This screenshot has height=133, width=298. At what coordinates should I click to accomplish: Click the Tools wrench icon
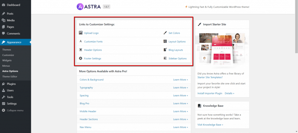(3, 97)
